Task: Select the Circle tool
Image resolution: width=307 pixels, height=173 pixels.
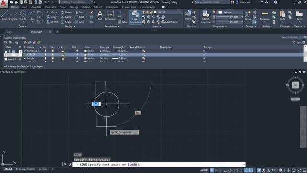Action: pos(23,15)
